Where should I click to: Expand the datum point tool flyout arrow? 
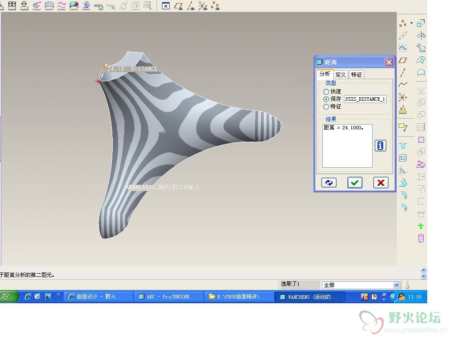pos(412,23)
